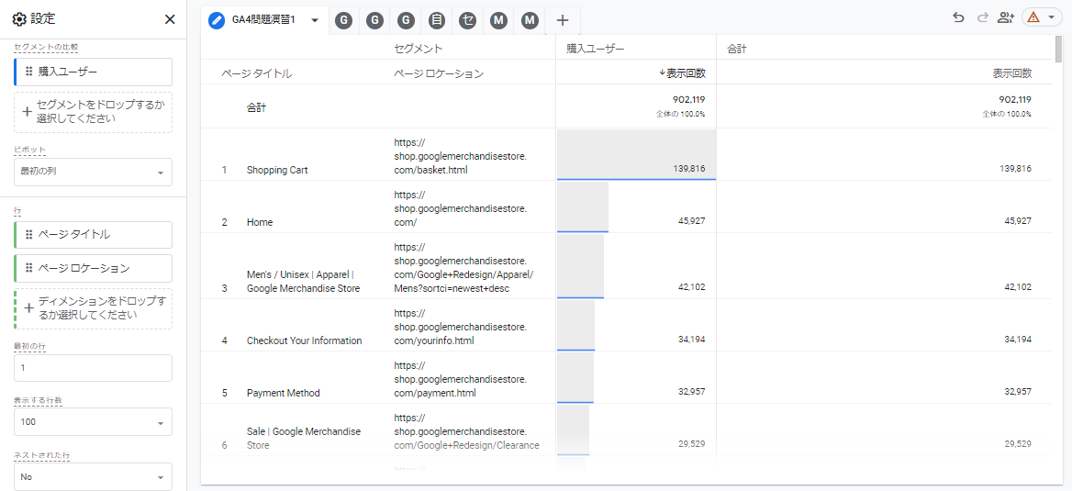
Task: Select the Home row title
Action: pos(259,221)
